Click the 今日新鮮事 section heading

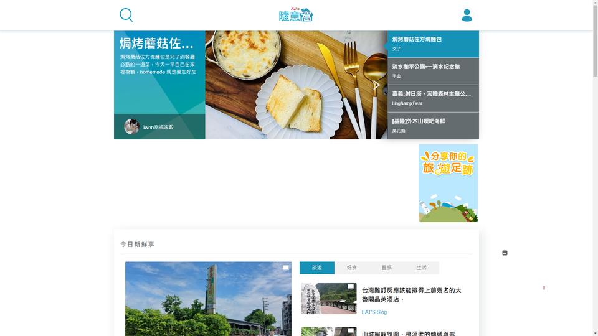[137, 244]
